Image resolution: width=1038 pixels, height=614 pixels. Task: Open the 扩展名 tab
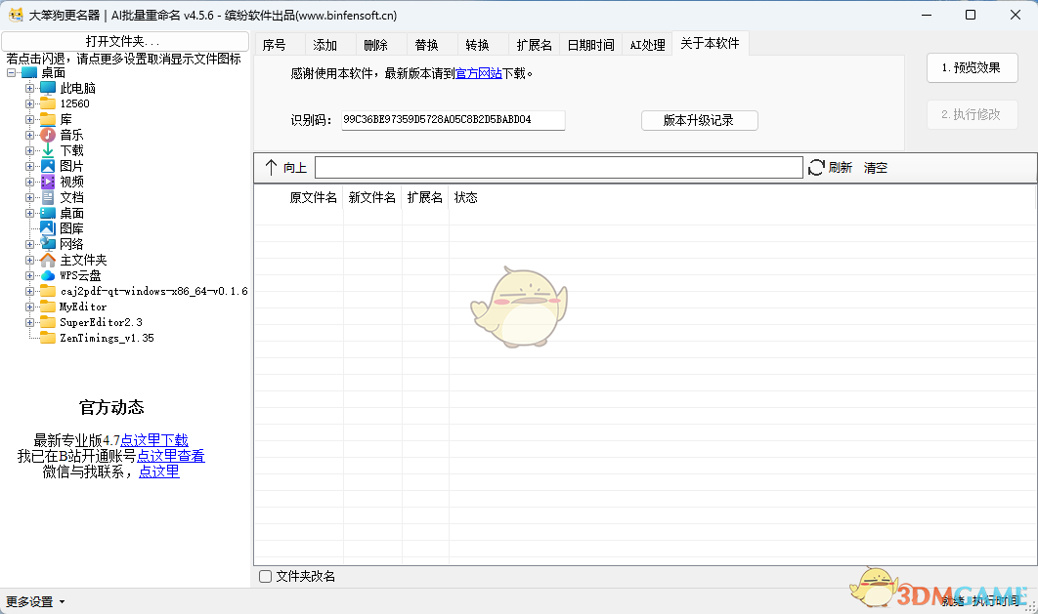click(x=533, y=44)
